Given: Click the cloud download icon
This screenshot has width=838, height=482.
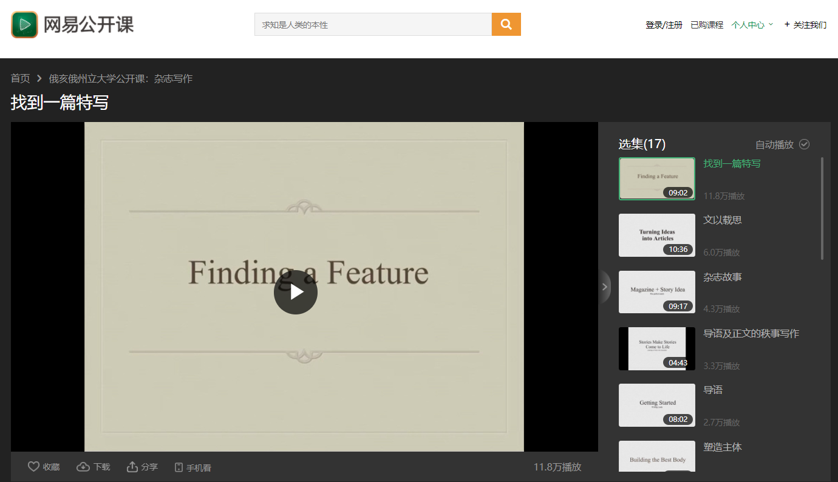Looking at the screenshot, I should (x=83, y=467).
